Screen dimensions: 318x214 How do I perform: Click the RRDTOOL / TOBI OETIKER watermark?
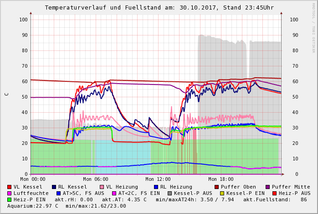click(313, 27)
